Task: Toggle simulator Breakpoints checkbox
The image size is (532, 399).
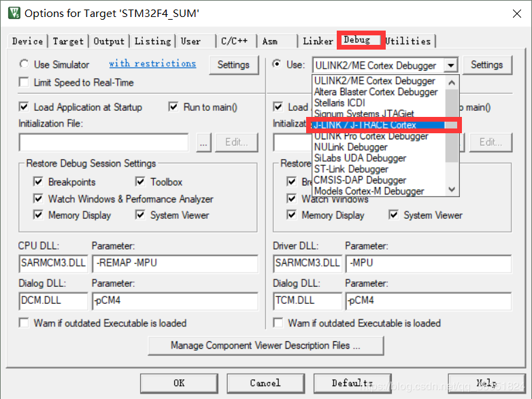Action: (x=38, y=181)
